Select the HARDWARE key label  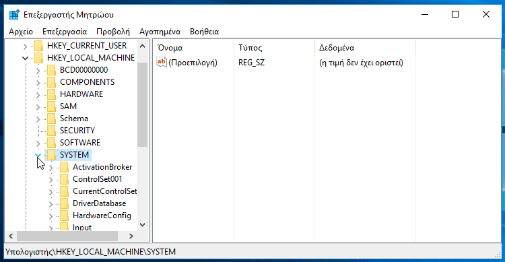click(81, 94)
